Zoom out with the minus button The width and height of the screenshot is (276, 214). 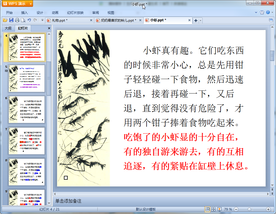[x=236, y=209]
